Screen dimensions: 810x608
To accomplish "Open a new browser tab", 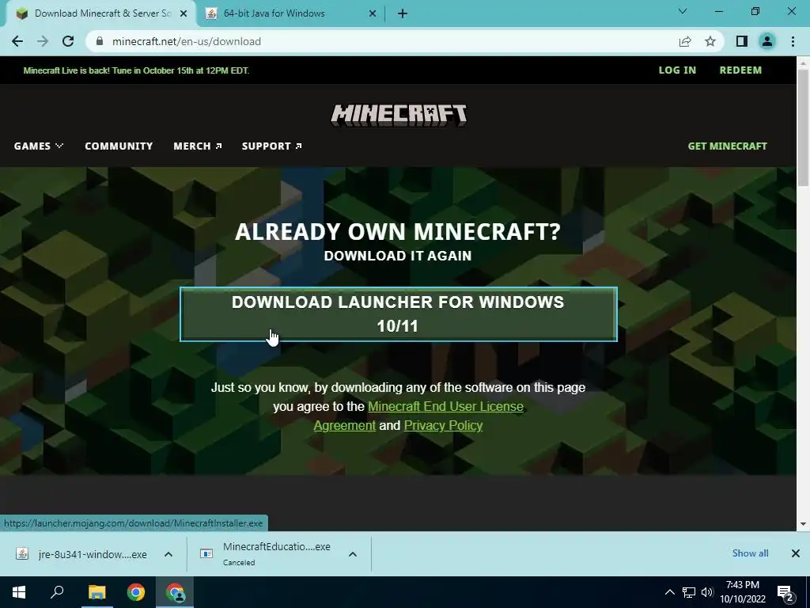I will [403, 13].
